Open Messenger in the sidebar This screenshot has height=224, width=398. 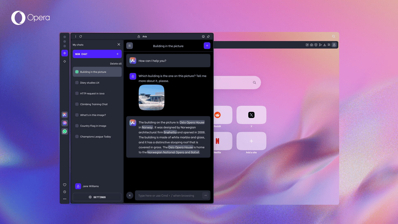(65, 123)
